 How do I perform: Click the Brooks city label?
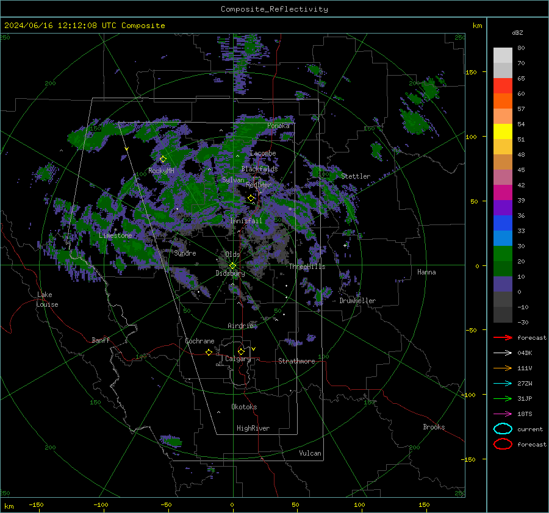click(434, 427)
